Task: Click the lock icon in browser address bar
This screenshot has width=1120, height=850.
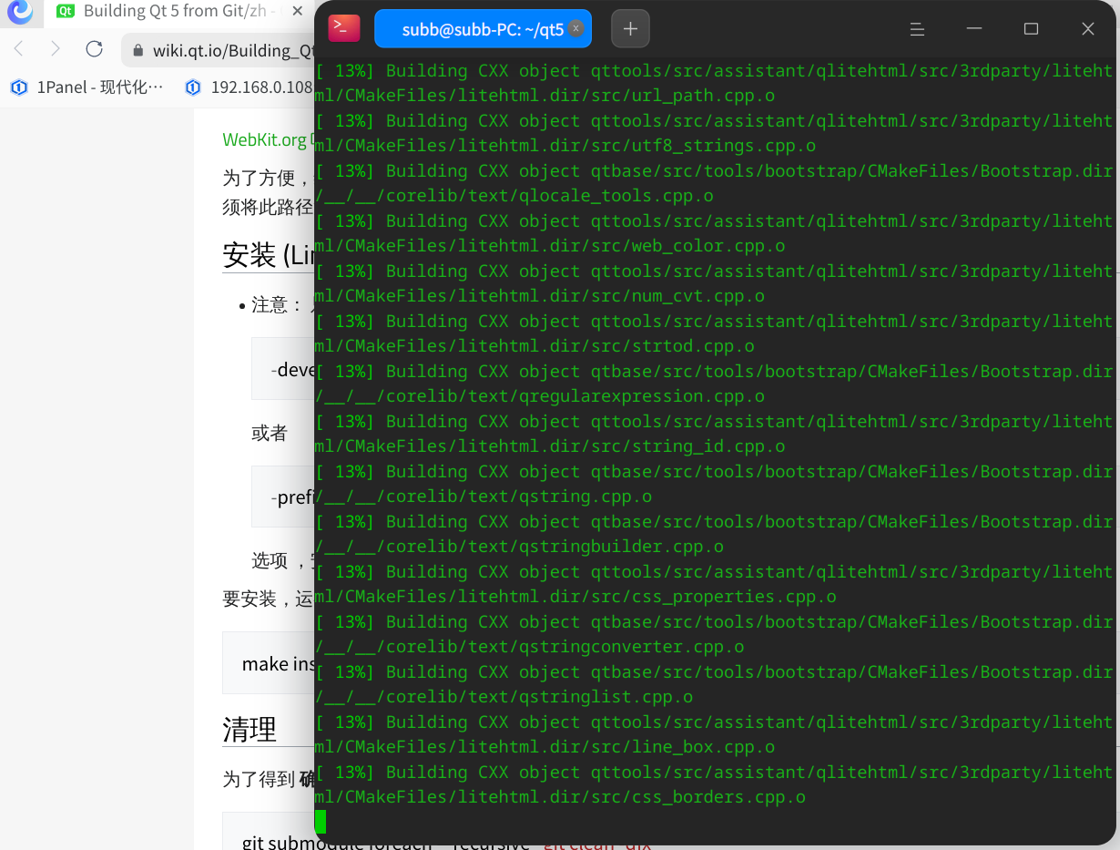Action: click(x=137, y=50)
